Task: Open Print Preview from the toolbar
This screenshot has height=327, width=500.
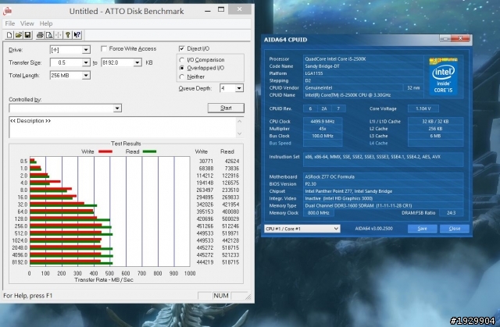Action: [48, 35]
